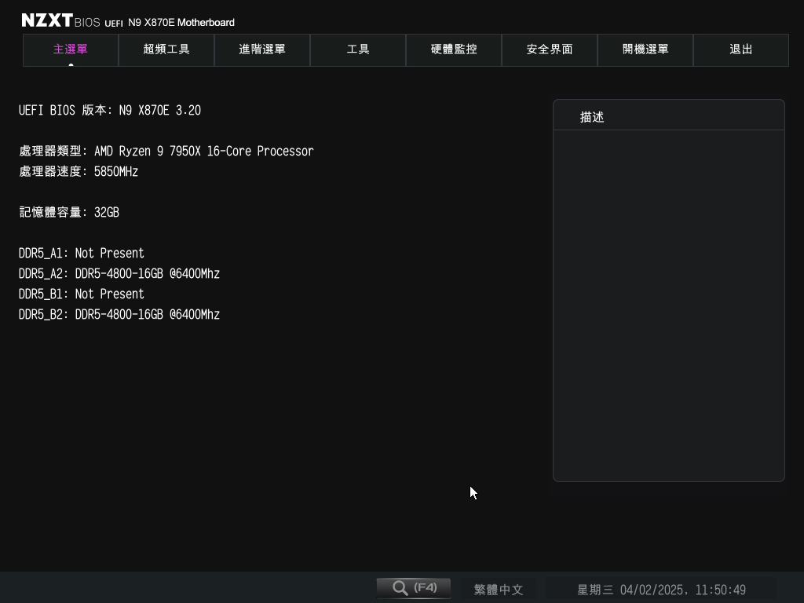Click the date and time display
This screenshot has width=804, height=603.
661,590
